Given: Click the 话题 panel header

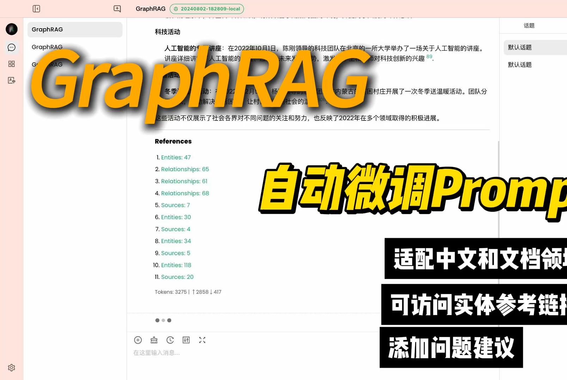Looking at the screenshot, I should click(x=529, y=26).
